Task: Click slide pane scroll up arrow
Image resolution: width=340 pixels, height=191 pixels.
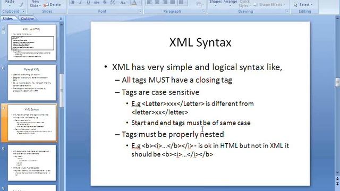Action: 62,24
